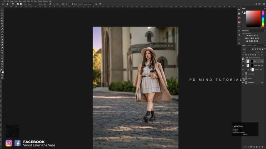Select the Eraser tool

coord(2,40)
